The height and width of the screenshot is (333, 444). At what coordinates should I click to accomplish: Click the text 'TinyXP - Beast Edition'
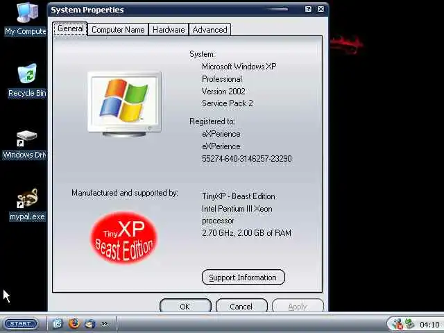coord(239,196)
